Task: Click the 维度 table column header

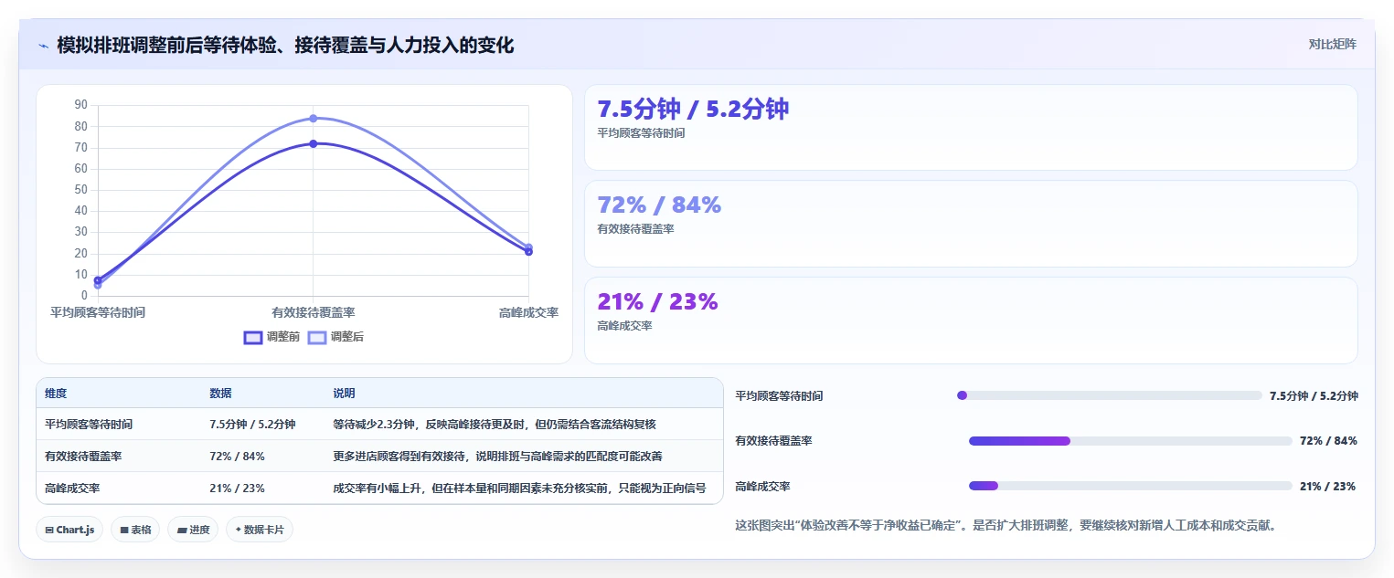Action: tap(56, 394)
